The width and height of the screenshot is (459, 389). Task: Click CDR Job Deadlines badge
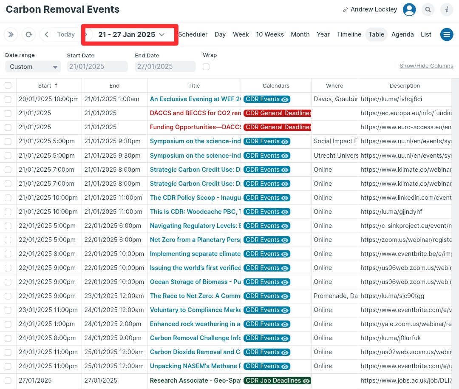point(277,380)
